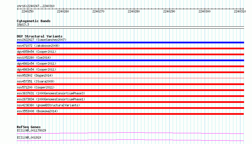Click the red bar under nsv471072
This screenshot has height=144, width=252.
click(x=130, y=48)
